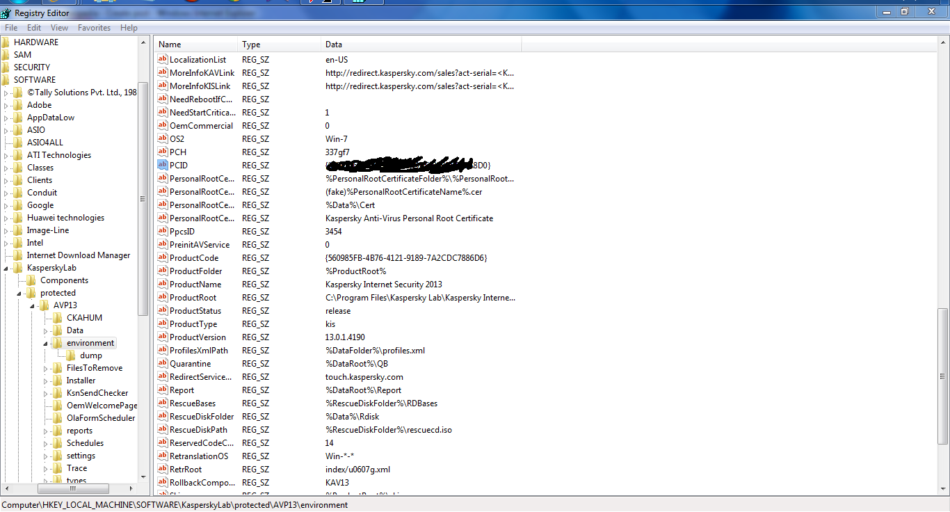The height and width of the screenshot is (512, 950).
Task: Expand the Adobe key
Action: pos(6,105)
